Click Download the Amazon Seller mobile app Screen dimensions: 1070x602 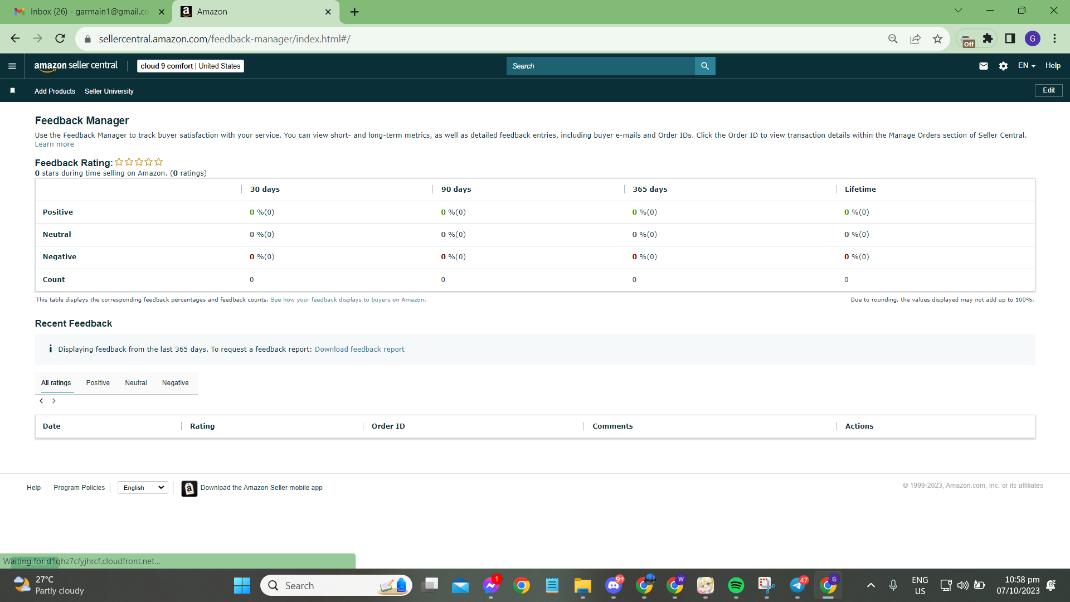pyautogui.click(x=261, y=488)
